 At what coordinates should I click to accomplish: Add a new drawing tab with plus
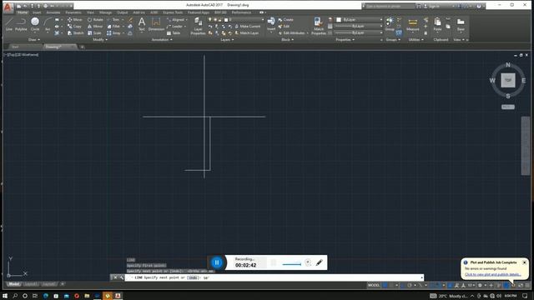click(82, 47)
